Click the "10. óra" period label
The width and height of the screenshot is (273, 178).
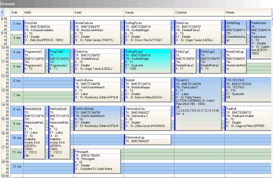pos(17,138)
